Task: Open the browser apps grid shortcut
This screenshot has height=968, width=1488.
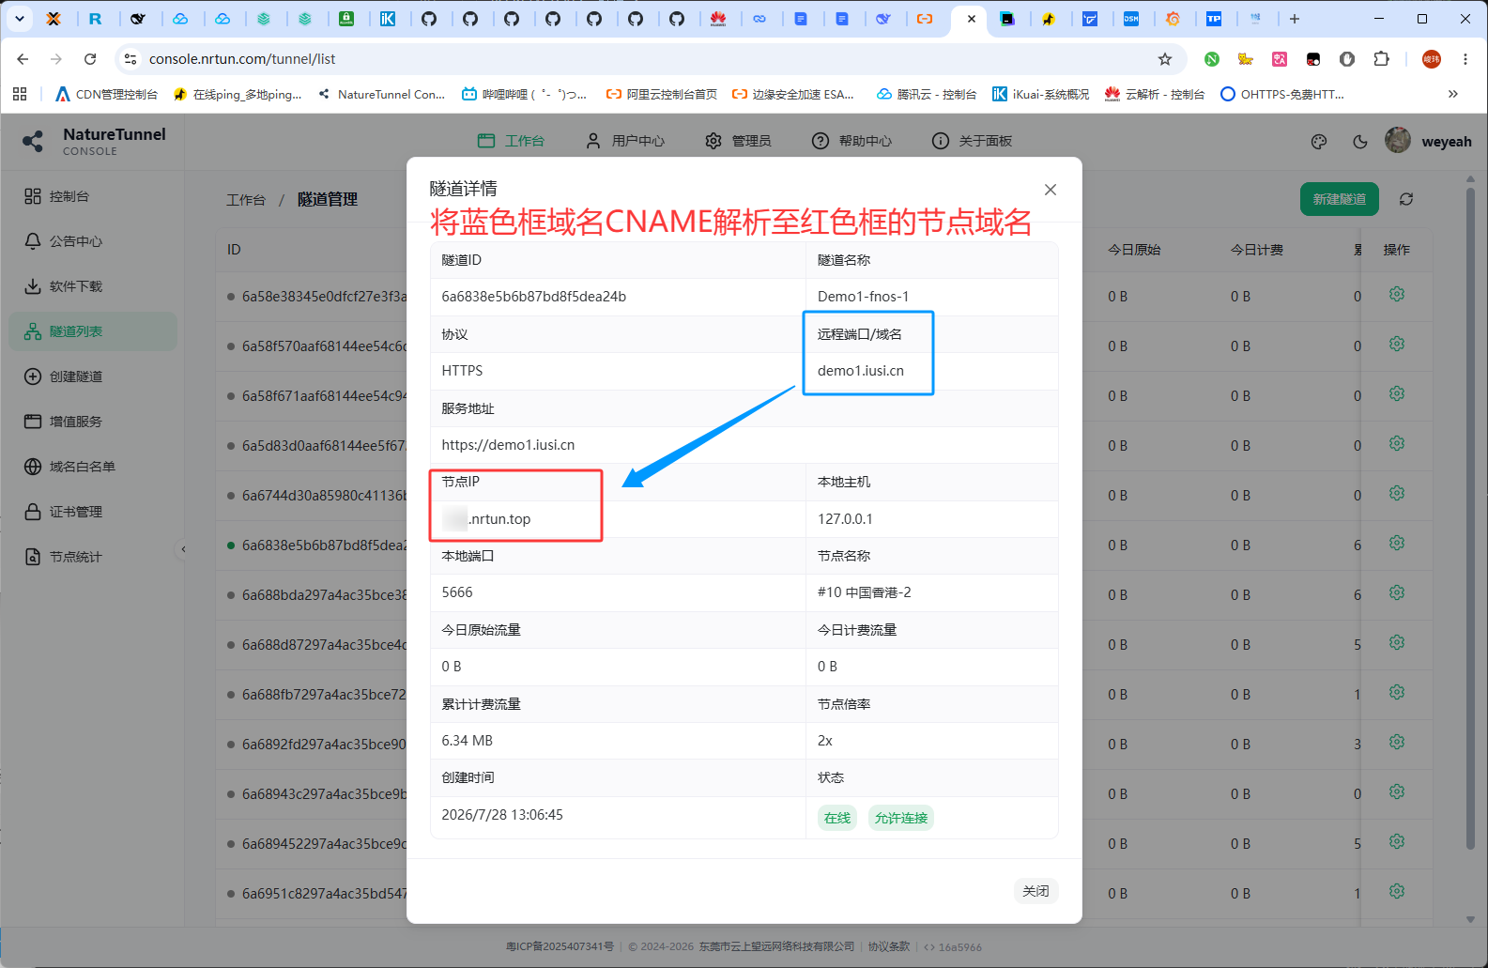Action: 20,94
